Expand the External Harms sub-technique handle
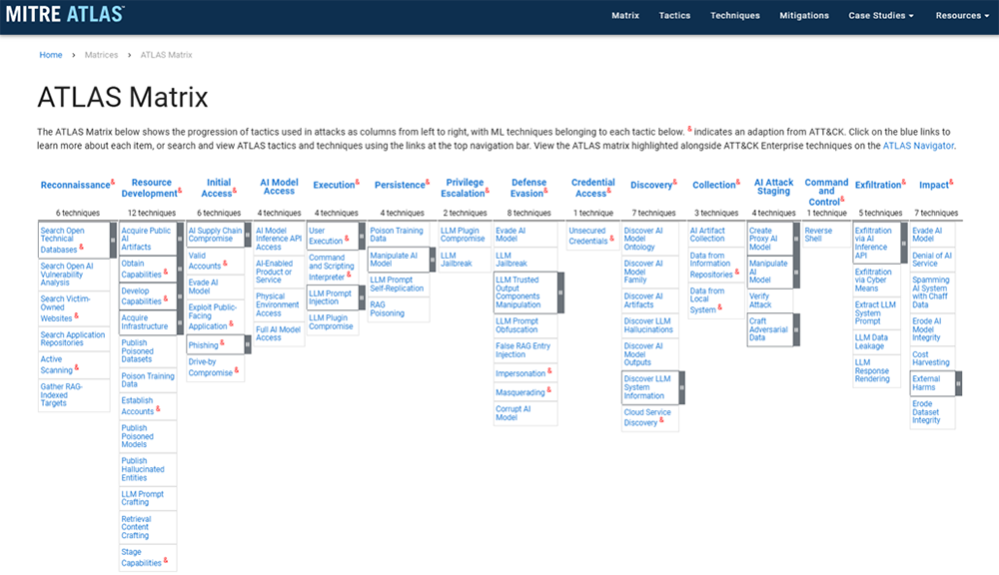Image resolution: width=999 pixels, height=575 pixels. pos(958,383)
